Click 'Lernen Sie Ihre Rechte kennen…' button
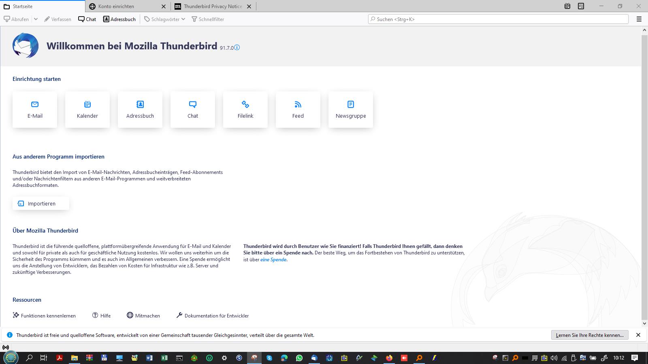 pos(590,335)
